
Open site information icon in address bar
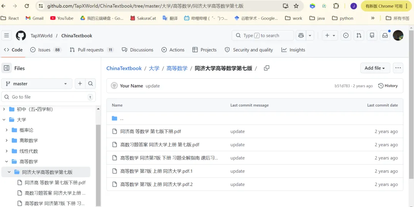pos(40,6)
